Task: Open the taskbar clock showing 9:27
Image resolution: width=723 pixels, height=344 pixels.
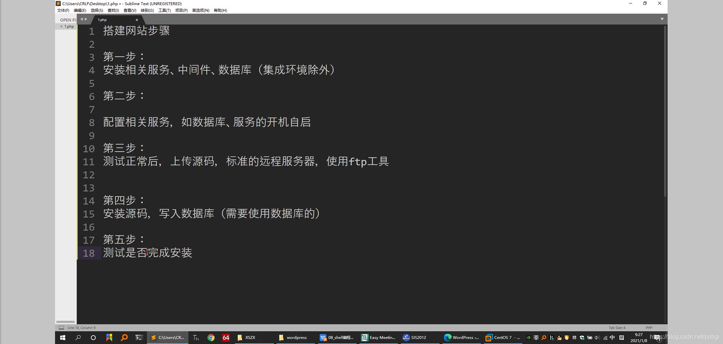Action: click(x=639, y=338)
